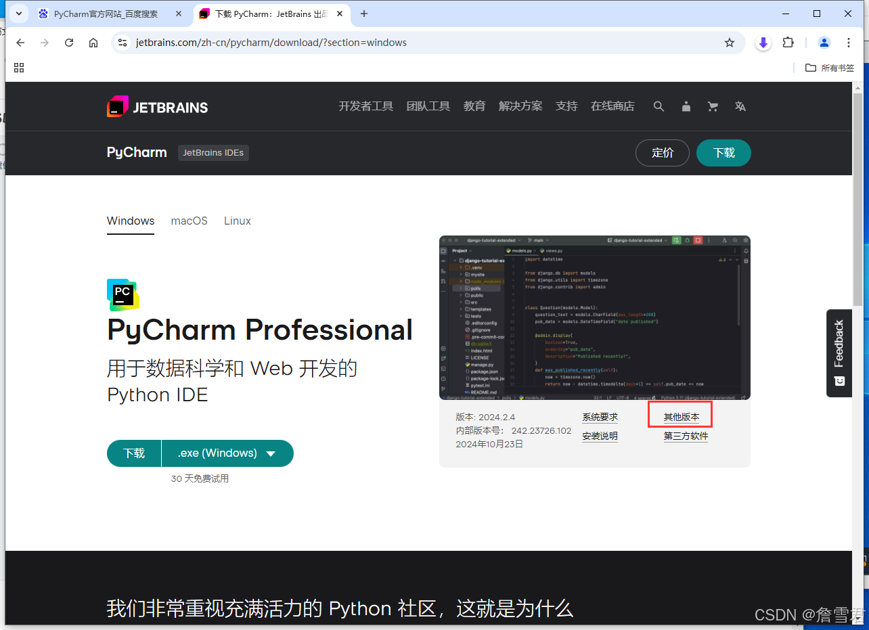Click the PyCharm product name link
Viewport: 869px width, 630px height.
coord(137,153)
